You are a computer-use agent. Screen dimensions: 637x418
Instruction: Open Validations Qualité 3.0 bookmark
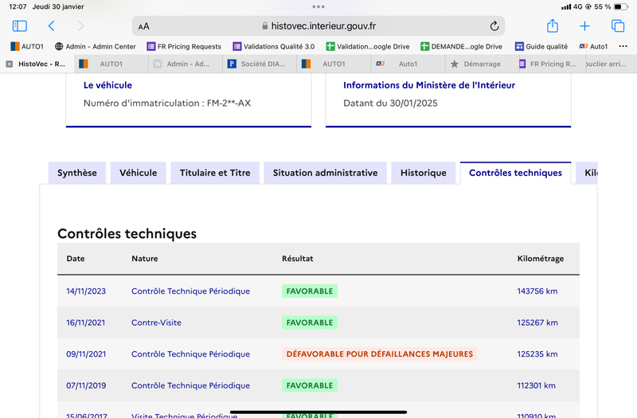point(274,46)
